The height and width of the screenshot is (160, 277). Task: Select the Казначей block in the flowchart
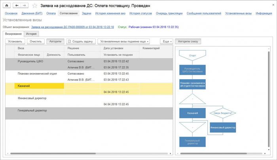[192, 113]
